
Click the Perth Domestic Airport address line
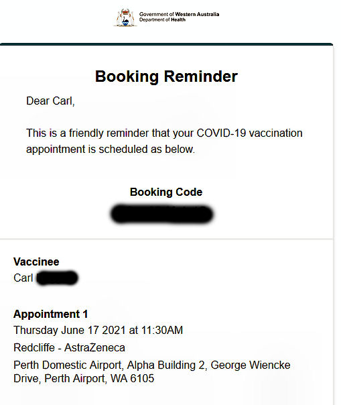[152, 371]
